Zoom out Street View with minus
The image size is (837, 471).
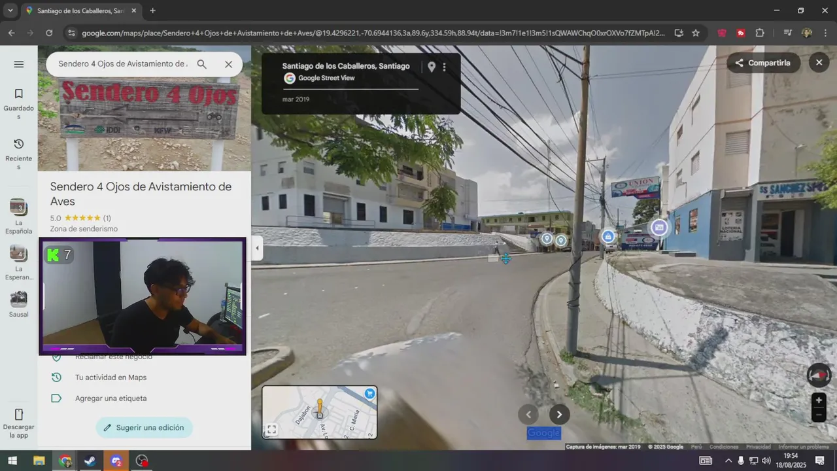click(x=819, y=415)
